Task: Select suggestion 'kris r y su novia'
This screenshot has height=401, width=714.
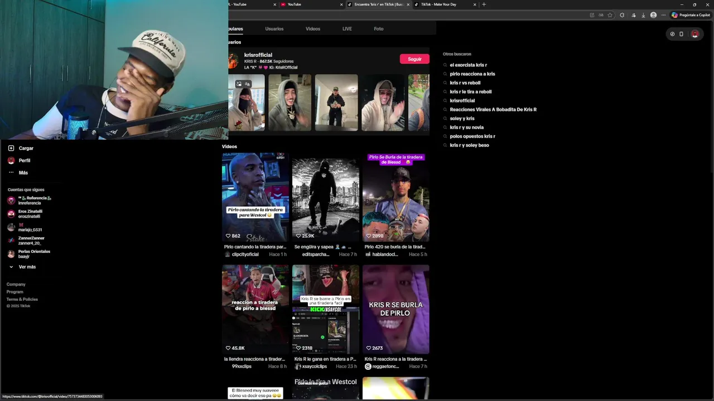Action: coord(467,128)
